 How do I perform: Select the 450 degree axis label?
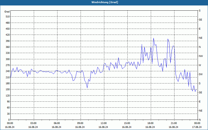8,29
